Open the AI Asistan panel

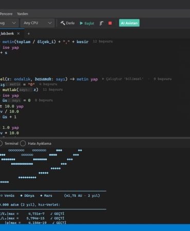pyautogui.click(x=129, y=23)
